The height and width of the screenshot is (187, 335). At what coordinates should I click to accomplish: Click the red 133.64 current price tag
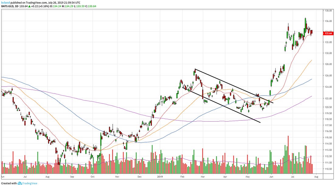328,34
